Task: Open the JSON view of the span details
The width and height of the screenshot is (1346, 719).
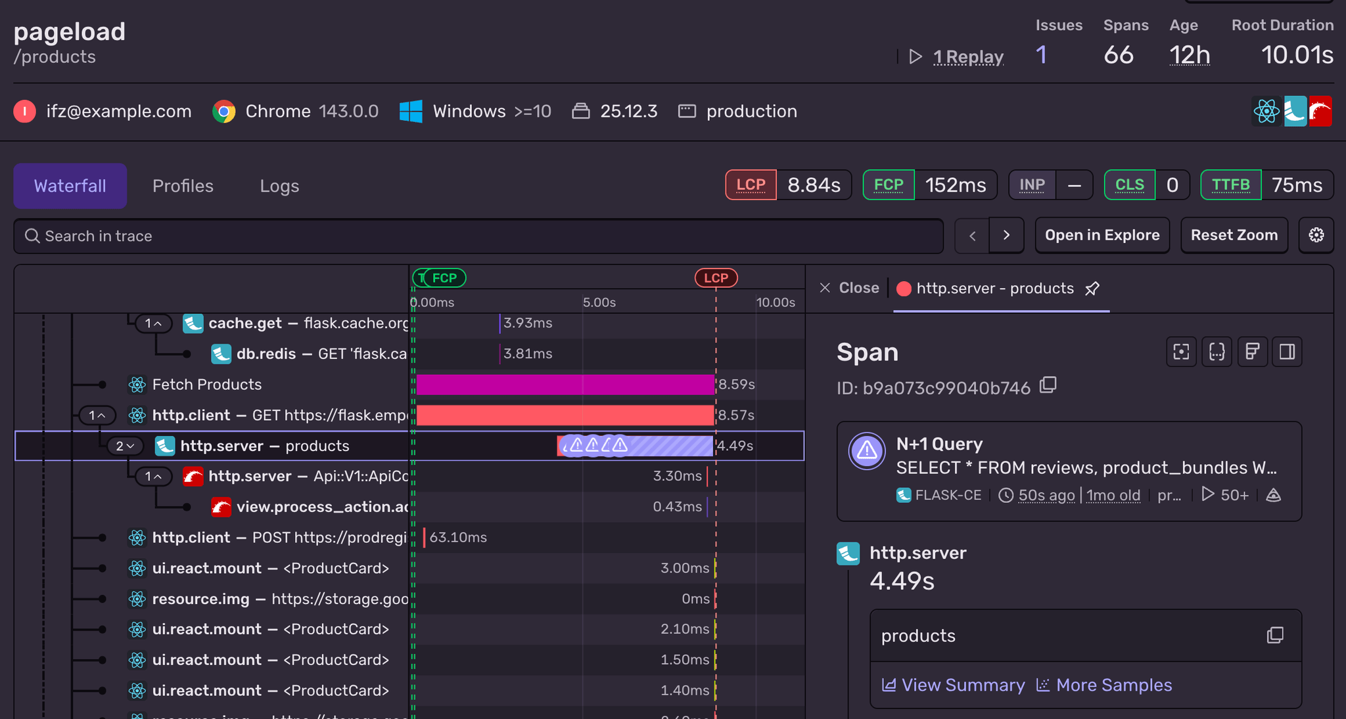Action: 1217,352
